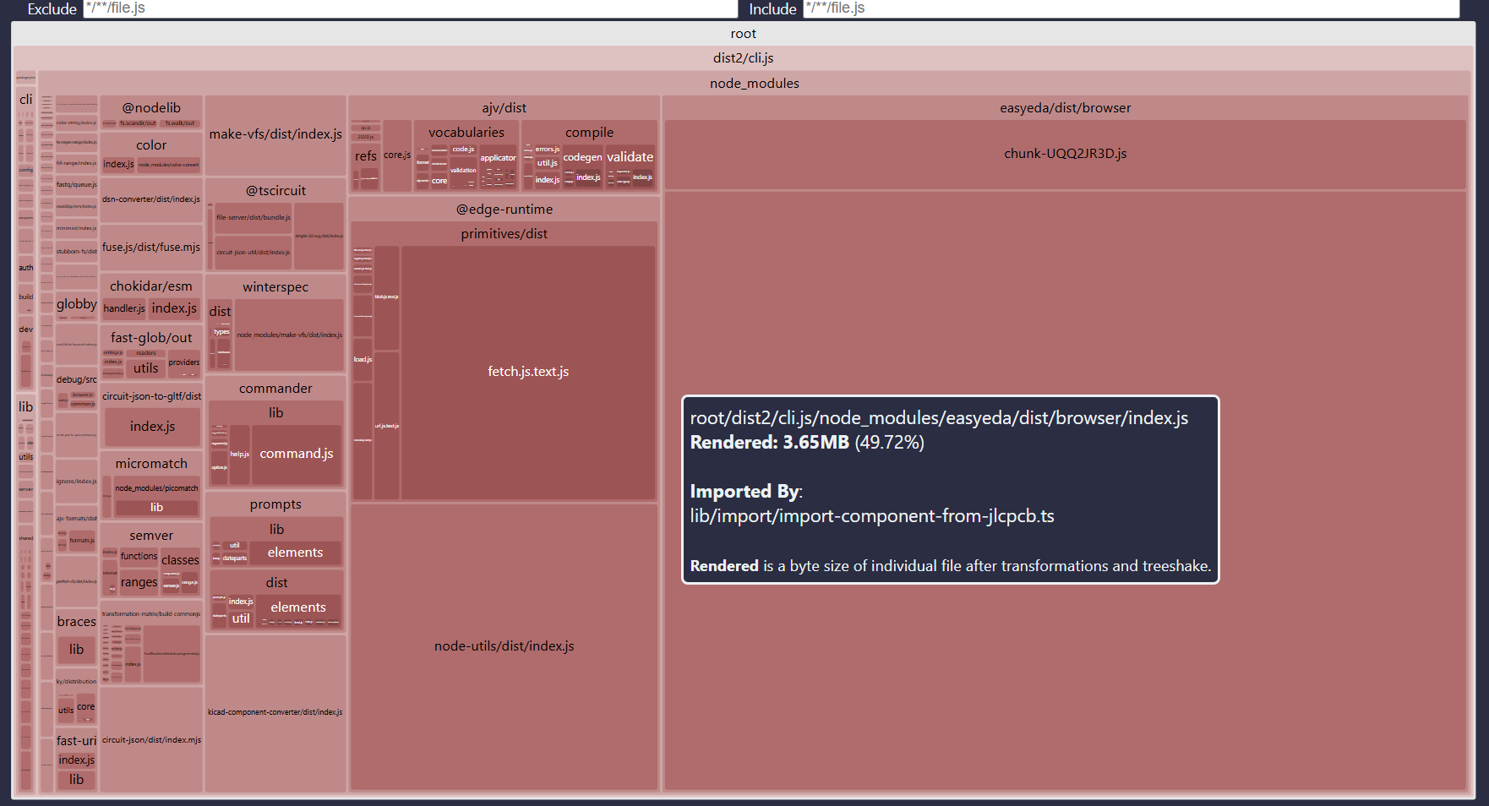Select the compile group in ajv
Viewport: 1489px width, 806px height.
(x=590, y=133)
